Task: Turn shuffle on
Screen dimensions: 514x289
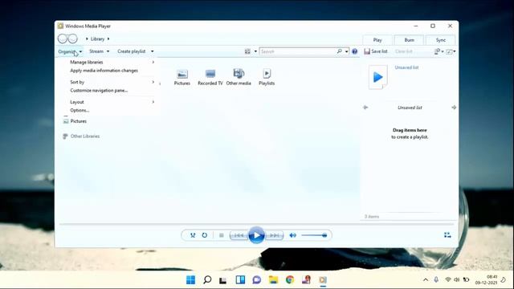Action: click(x=193, y=235)
